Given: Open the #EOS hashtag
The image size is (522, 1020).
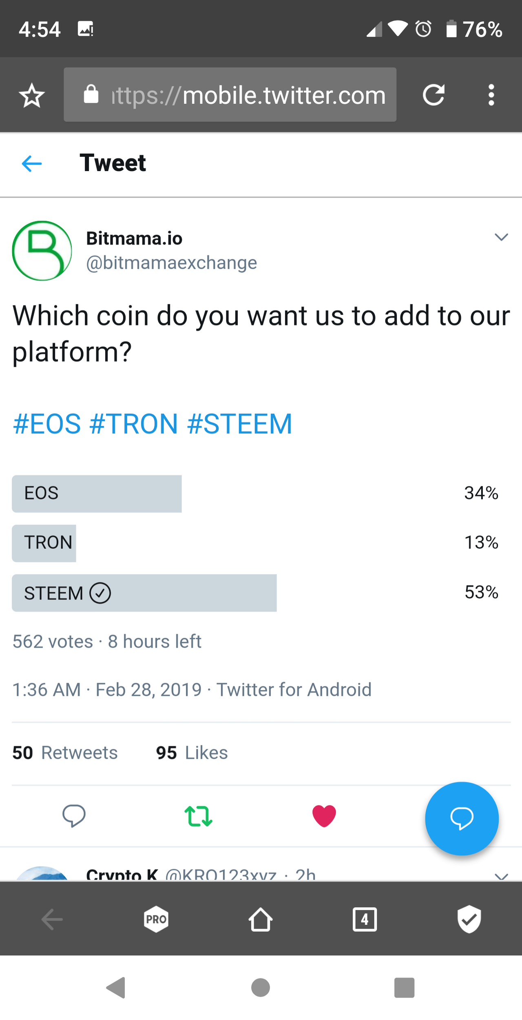Looking at the screenshot, I should [47, 423].
